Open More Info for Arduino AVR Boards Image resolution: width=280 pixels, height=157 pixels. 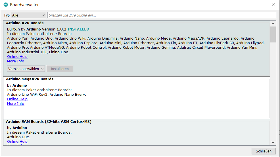pyautogui.click(x=16, y=61)
